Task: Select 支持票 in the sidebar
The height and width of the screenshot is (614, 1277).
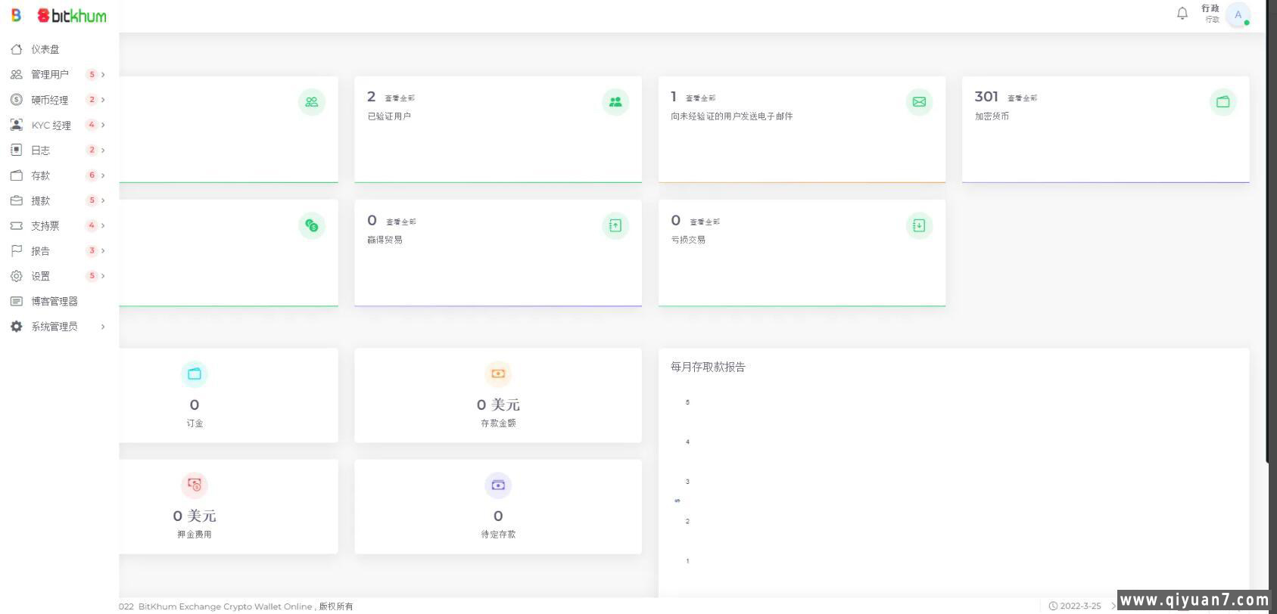Action: [x=45, y=225]
